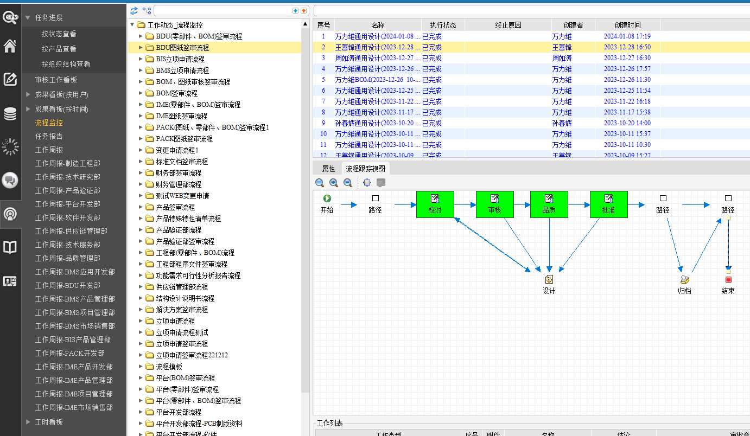
Task: Expand 成果看板(按用户) menu group
Action: 28,94
